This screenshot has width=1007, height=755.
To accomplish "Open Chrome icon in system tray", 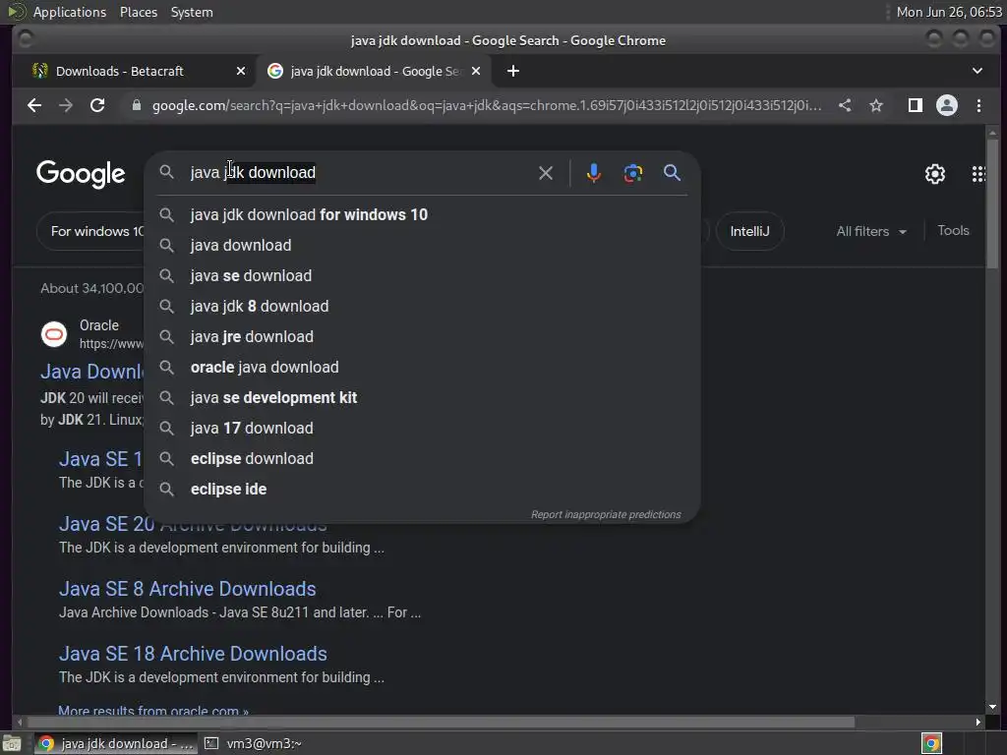I will [x=931, y=743].
